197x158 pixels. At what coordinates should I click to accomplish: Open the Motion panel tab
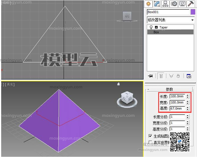[174, 3]
